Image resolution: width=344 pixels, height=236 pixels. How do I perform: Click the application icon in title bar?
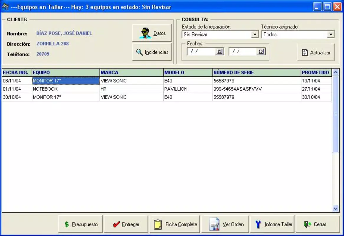pyautogui.click(x=5, y=7)
